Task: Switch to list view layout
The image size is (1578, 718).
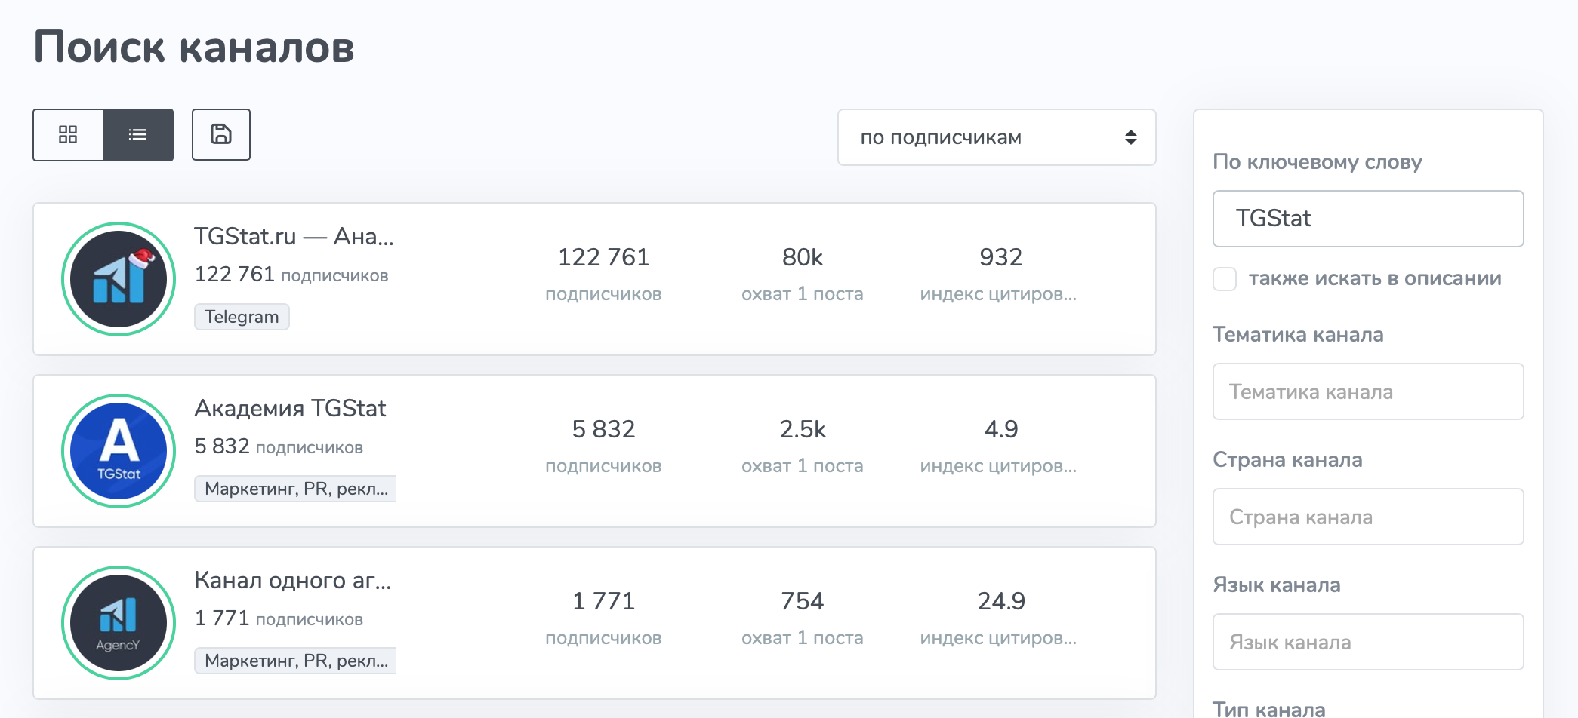Action: pyautogui.click(x=138, y=135)
